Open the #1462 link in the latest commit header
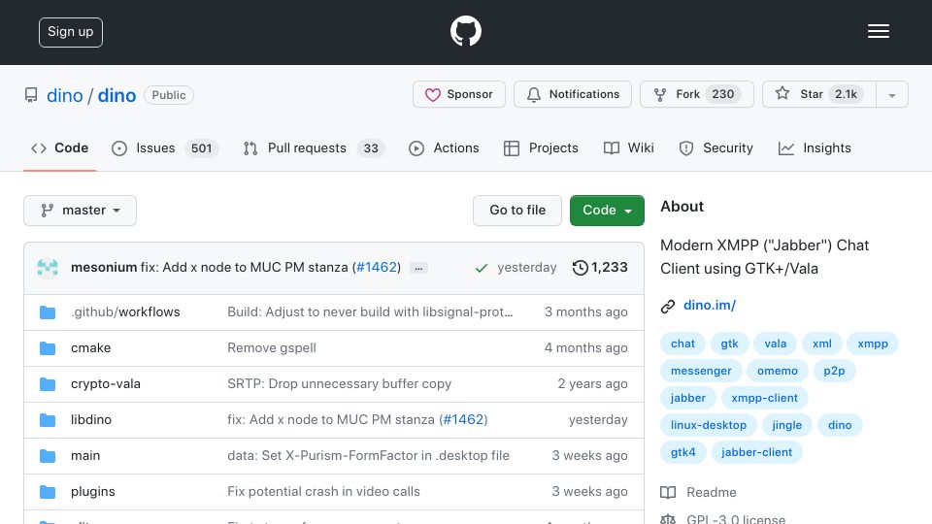Image resolution: width=932 pixels, height=524 pixels. point(377,268)
